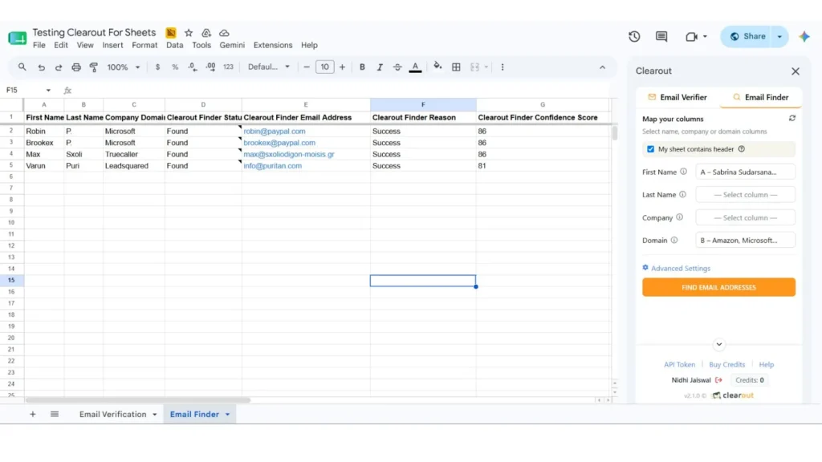Screen dimensions: 822x462
Task: Apply italic formatting
Action: point(380,67)
